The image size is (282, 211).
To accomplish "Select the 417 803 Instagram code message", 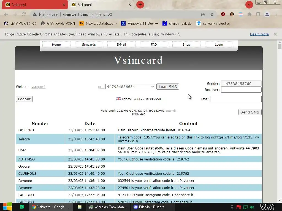I will click(x=188, y=195).
